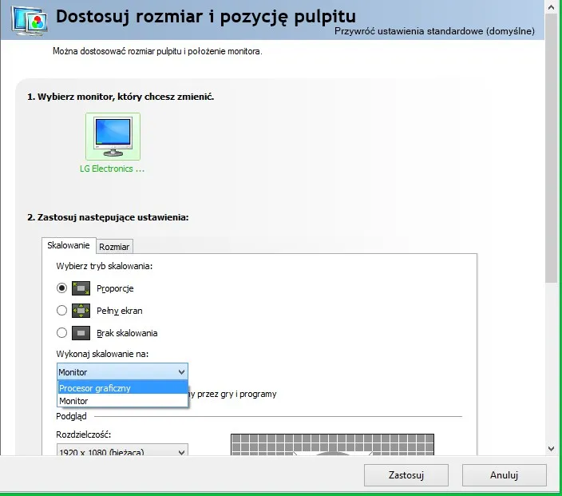This screenshot has height=496, width=562.
Task: Switch to the Rozmiar tab
Action: [114, 247]
